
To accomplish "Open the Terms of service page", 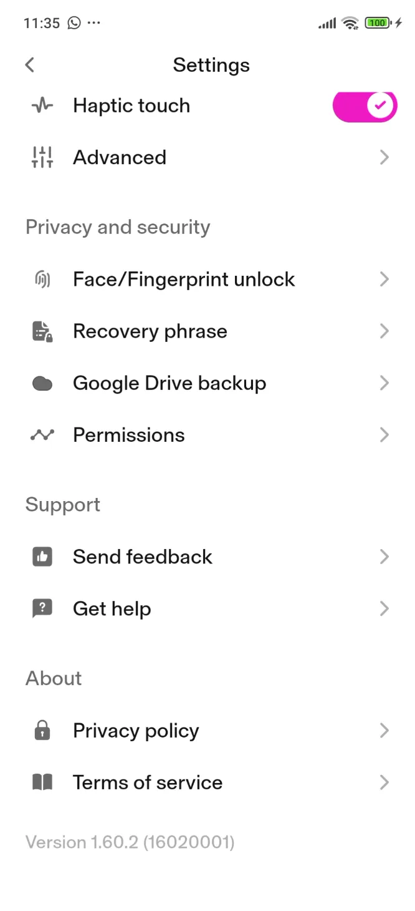I will point(147,782).
